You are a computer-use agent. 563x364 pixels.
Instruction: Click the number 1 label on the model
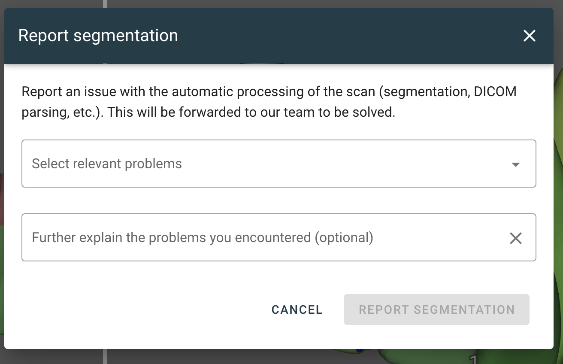coord(473,359)
